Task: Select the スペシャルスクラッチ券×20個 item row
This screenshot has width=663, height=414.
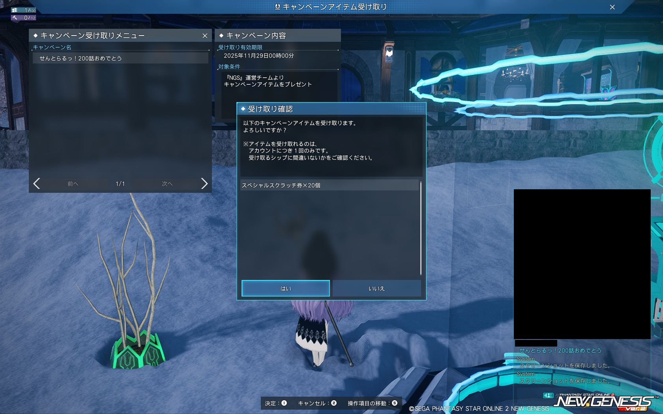Action: [x=329, y=185]
